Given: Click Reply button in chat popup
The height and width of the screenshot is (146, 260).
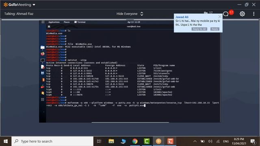Looking at the screenshot, I should click(215, 29).
